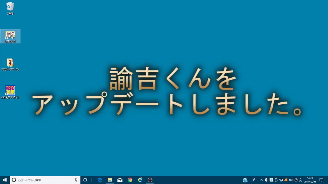Click the Show Desktop strip at taskbar end
The height and width of the screenshot is (184, 328).
327,180
